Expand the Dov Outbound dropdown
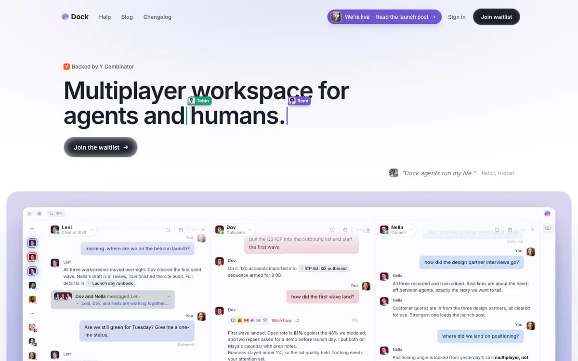This screenshot has width=578, height=361. 250,230
